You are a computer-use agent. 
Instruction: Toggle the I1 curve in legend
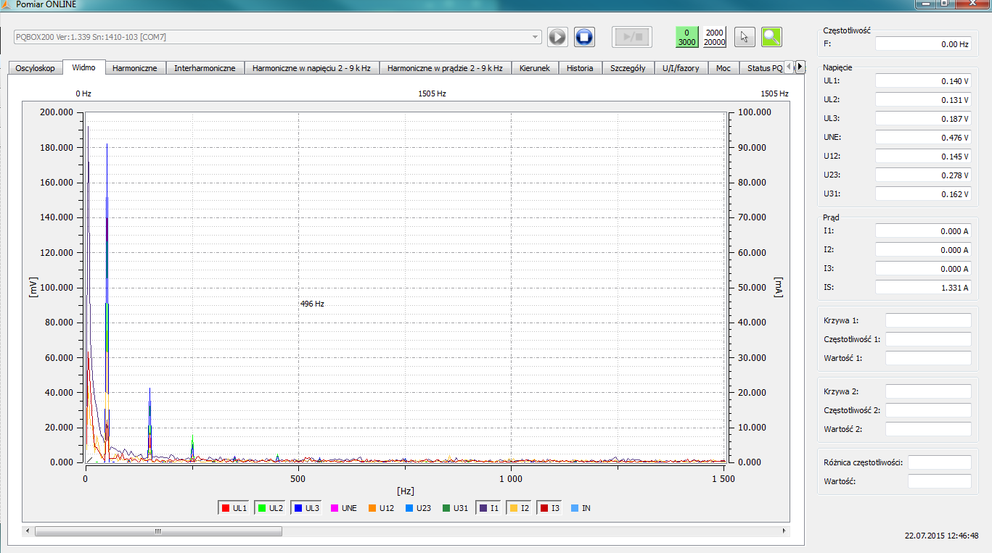(489, 508)
